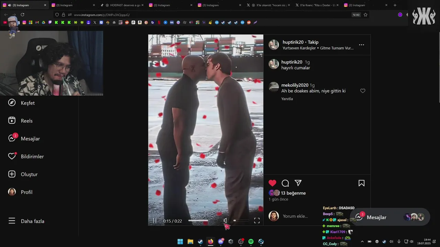
Task: Expand the floating Mesajlar panel
Action: point(390,217)
